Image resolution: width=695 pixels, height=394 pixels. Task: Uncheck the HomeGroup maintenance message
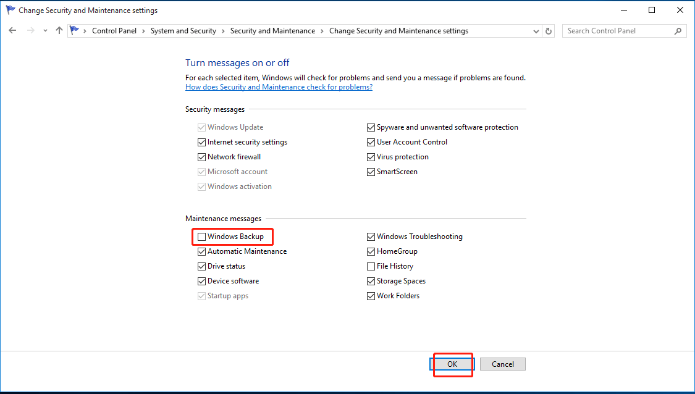[x=371, y=251]
